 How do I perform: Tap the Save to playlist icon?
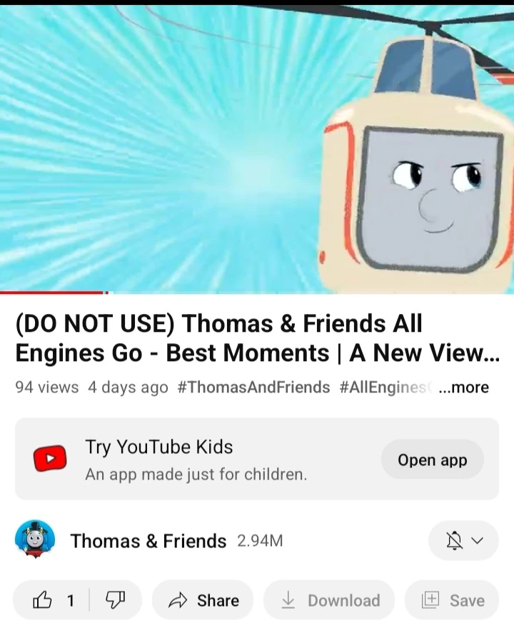pyautogui.click(x=430, y=600)
